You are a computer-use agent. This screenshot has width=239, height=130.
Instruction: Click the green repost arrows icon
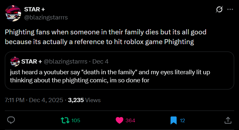pos(65,120)
